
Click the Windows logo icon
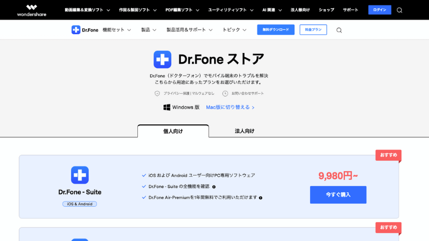click(167, 108)
